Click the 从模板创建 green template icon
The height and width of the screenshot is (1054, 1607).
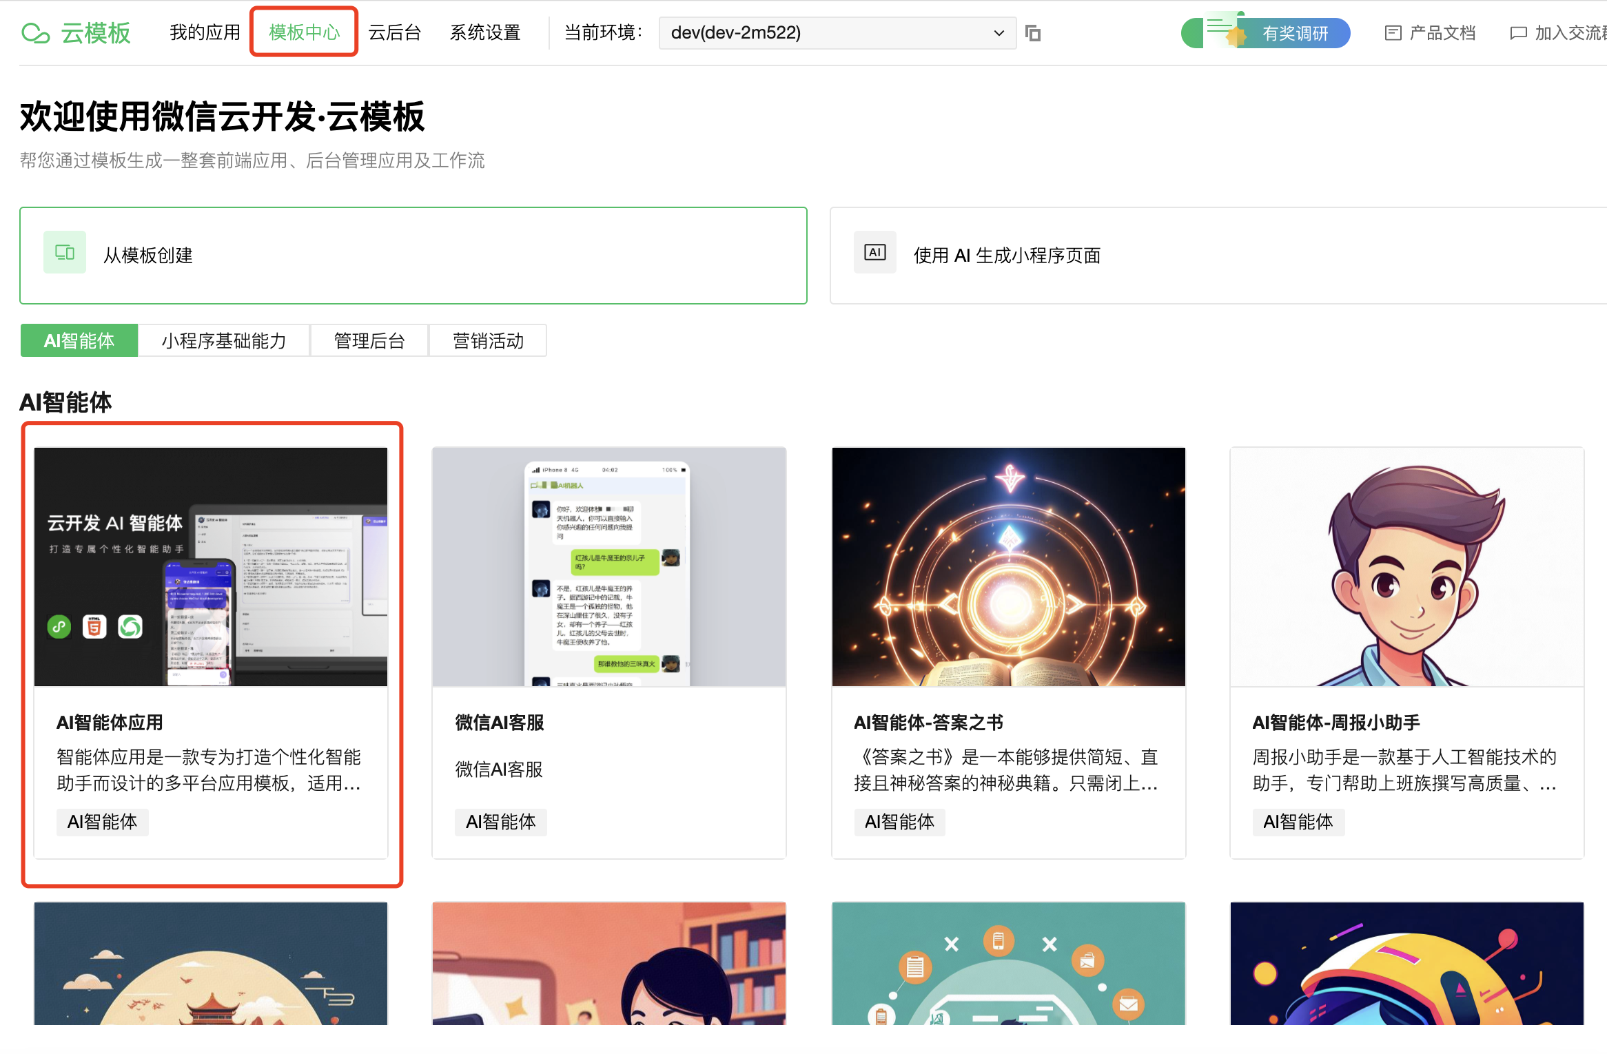pos(65,253)
